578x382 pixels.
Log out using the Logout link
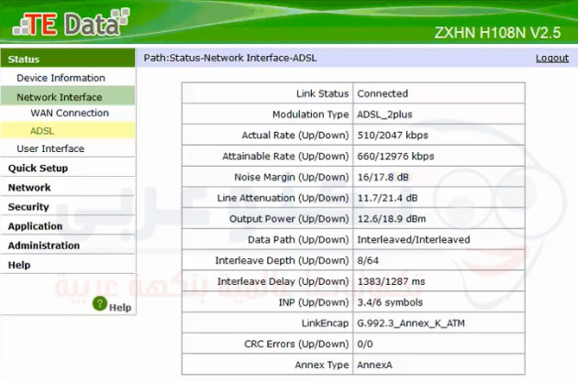pyautogui.click(x=551, y=58)
